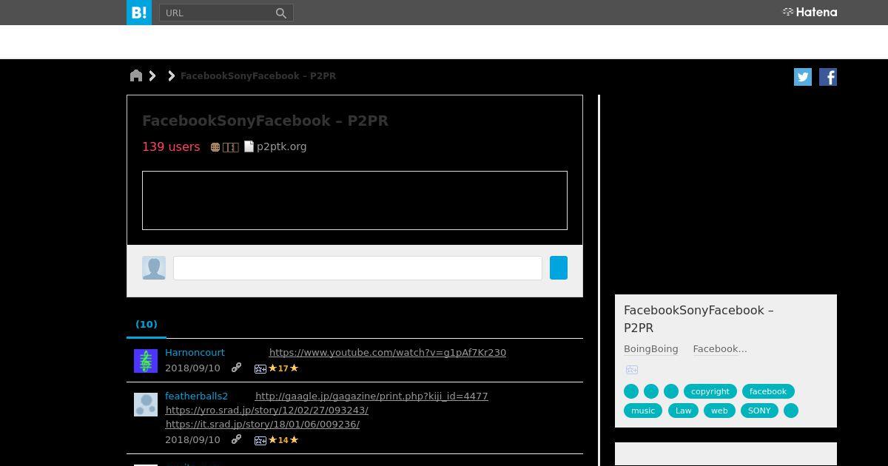Open featherballs2's avatar image

click(x=146, y=405)
